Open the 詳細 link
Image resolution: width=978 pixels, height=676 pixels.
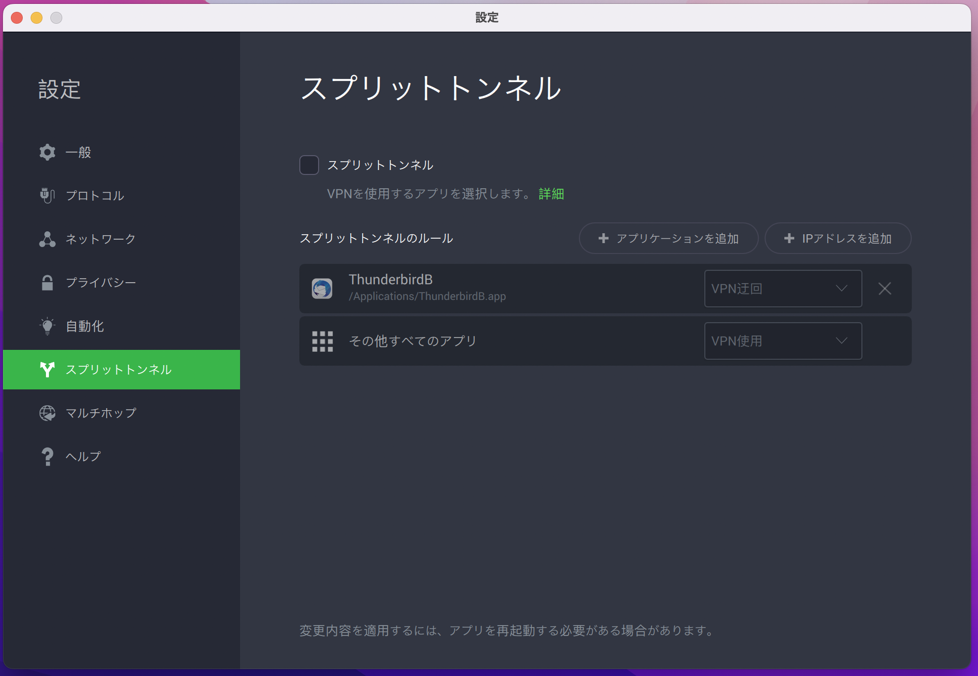tap(551, 194)
